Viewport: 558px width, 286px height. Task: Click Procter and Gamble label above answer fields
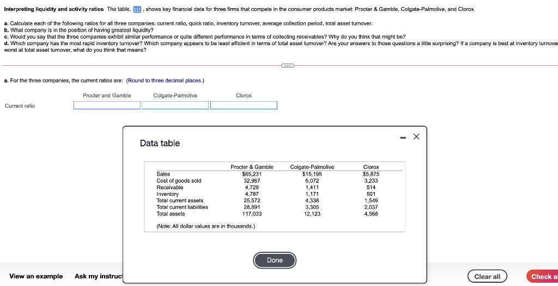click(x=107, y=96)
